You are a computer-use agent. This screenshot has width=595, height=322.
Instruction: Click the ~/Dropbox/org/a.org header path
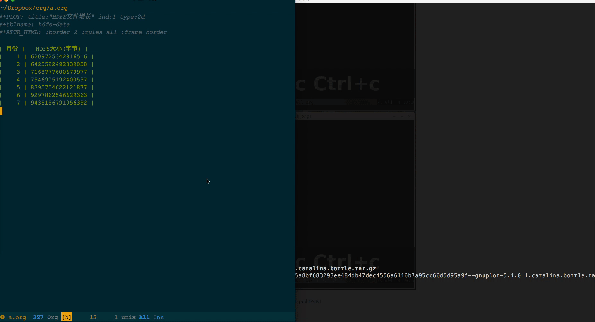point(34,8)
